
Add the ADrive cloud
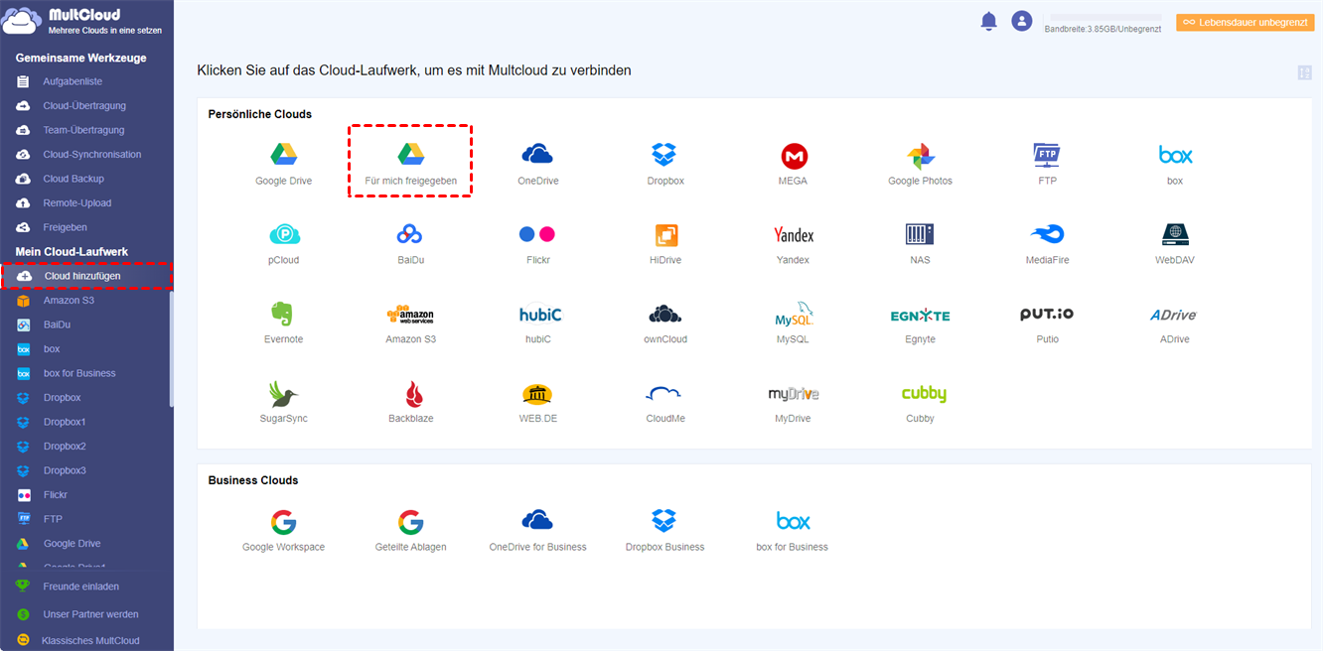tap(1175, 323)
